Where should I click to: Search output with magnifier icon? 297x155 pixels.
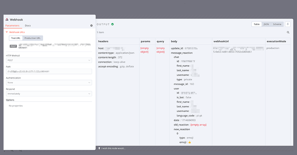[288, 32]
